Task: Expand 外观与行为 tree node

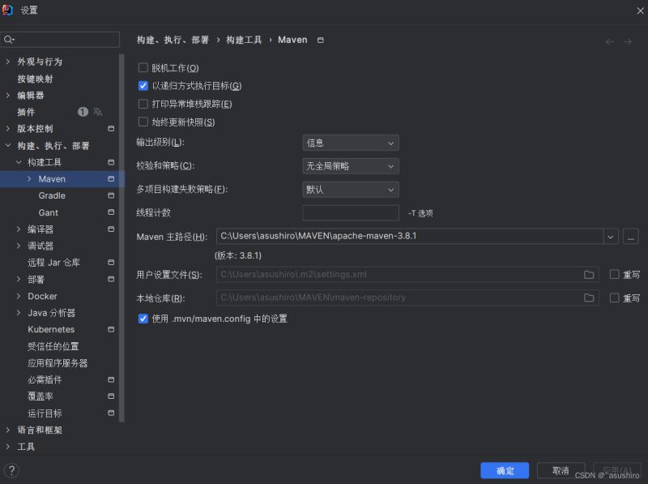Action: [8, 62]
